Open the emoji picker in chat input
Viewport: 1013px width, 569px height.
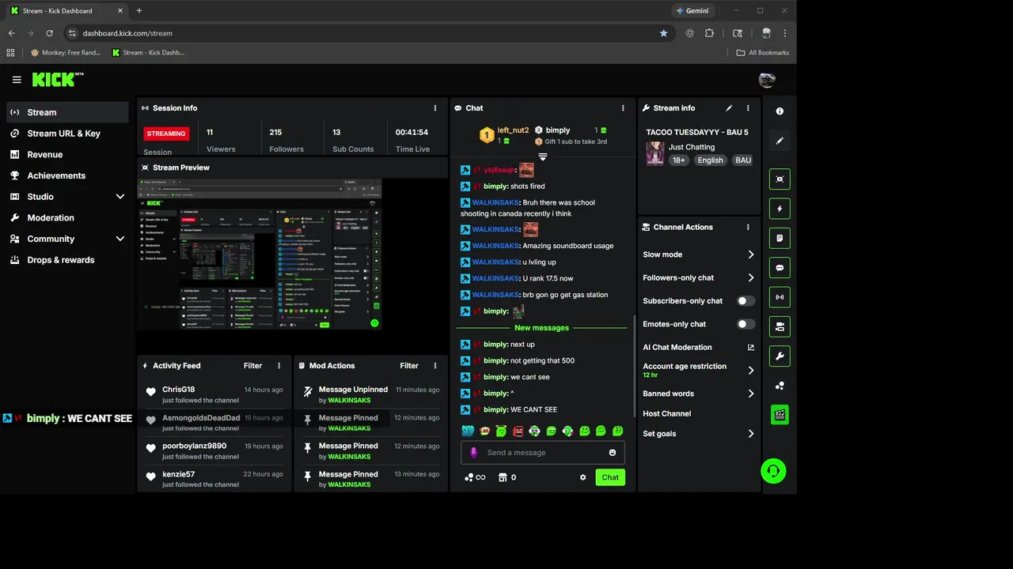pyautogui.click(x=613, y=453)
